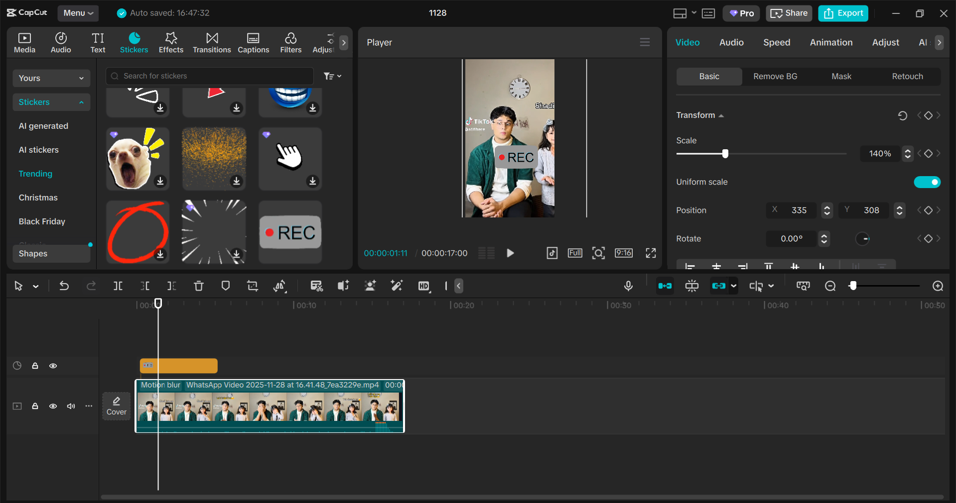Enable Uniform scale
The image size is (956, 503).
click(927, 182)
